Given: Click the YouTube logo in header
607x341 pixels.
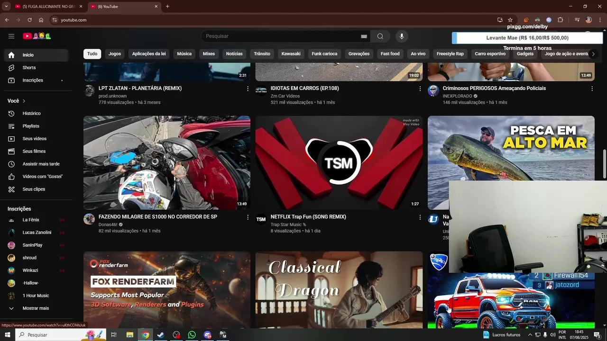Looking at the screenshot, I should pyautogui.click(x=37, y=36).
